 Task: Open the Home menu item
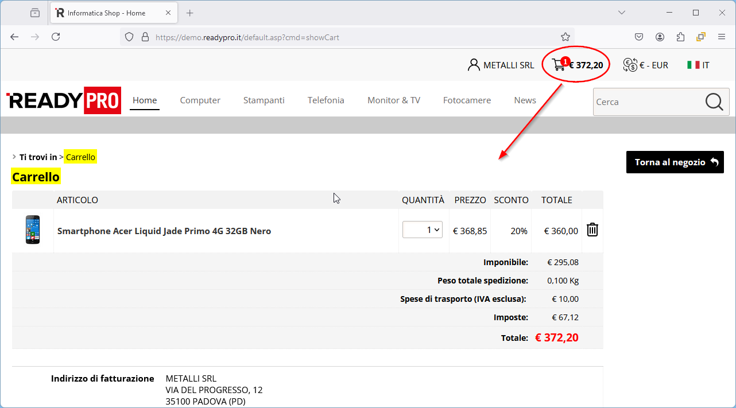pyautogui.click(x=145, y=100)
